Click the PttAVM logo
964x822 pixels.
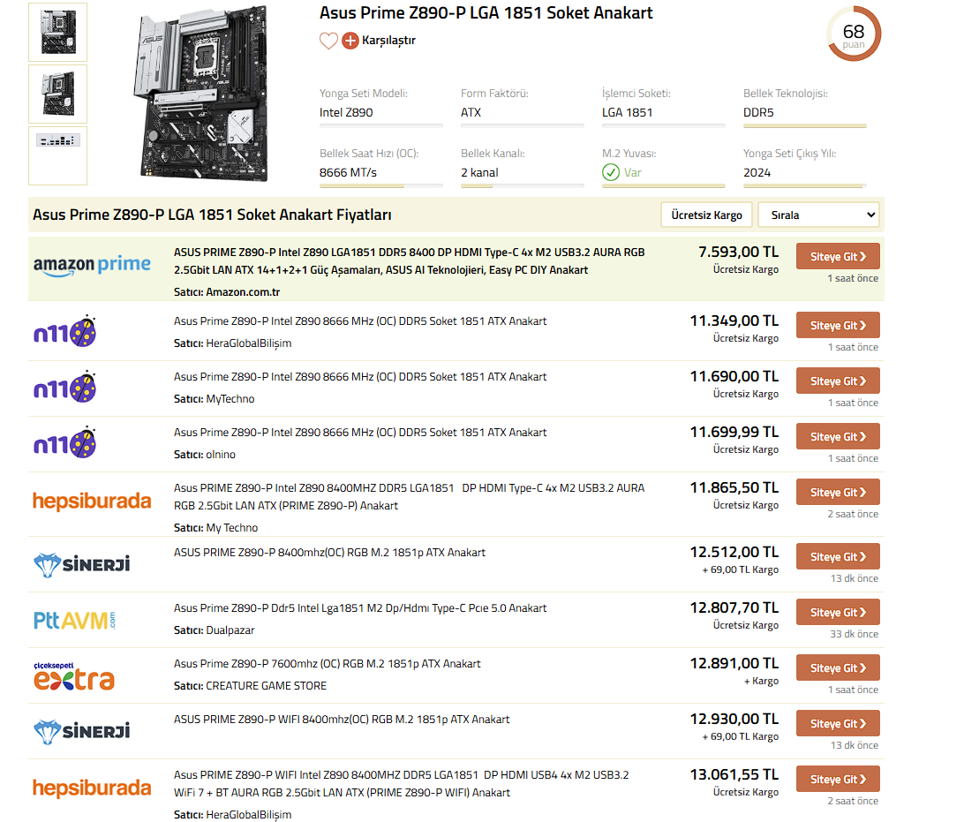(x=74, y=621)
